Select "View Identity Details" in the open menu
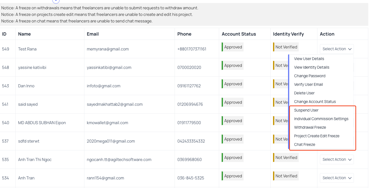Image resolution: width=369 pixels, height=188 pixels. pos(312,67)
